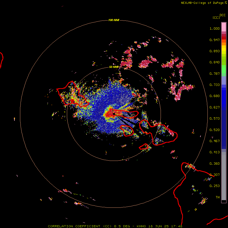Select the 0.893 scale value
The image size is (228, 228).
215,51
